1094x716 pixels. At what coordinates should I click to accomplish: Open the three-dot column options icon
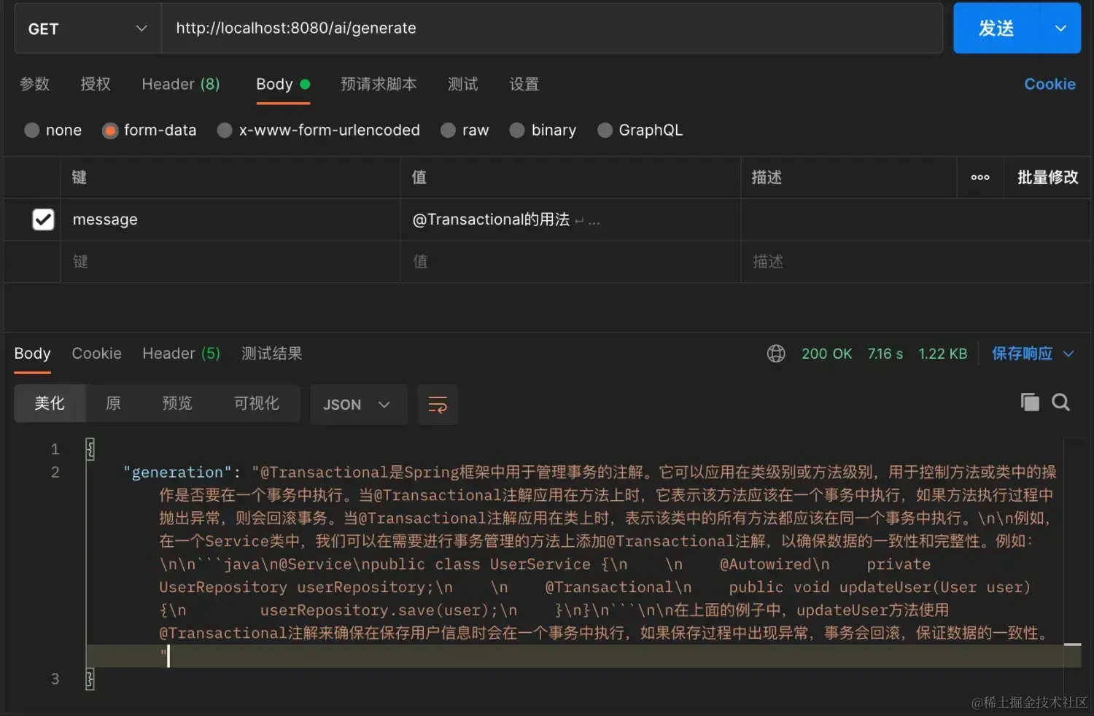pos(980,177)
